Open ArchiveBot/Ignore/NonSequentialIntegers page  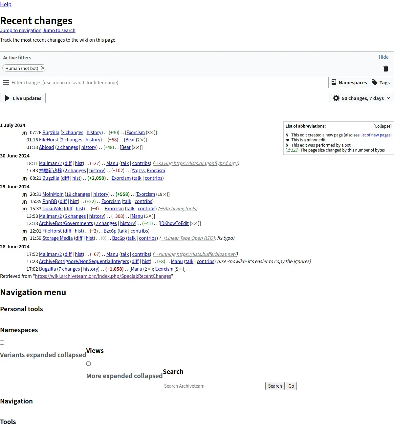point(84,261)
